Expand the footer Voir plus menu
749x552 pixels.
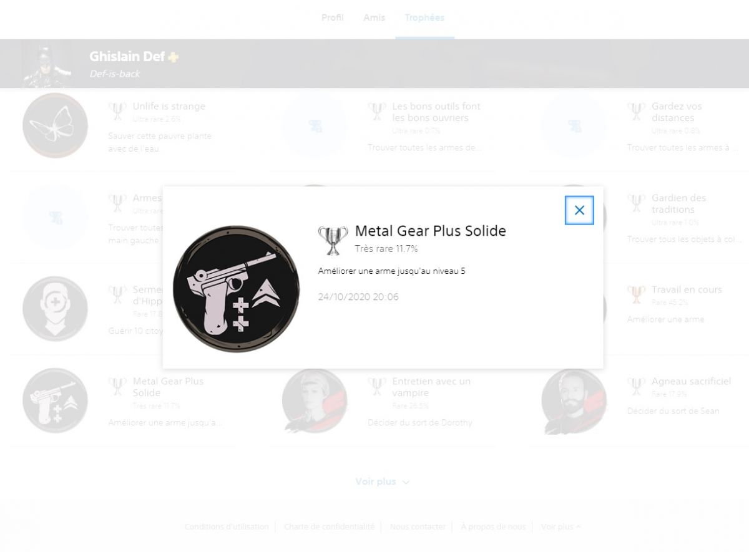click(561, 526)
